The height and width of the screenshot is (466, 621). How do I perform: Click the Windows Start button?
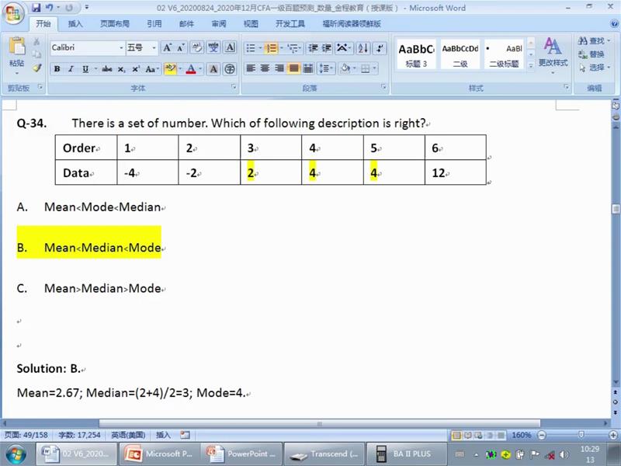click(x=14, y=454)
